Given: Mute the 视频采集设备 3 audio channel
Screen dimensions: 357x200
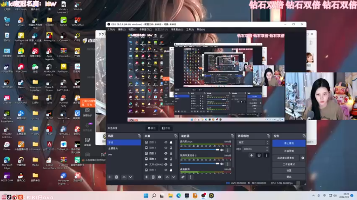Looking at the screenshot, I should point(222,164).
